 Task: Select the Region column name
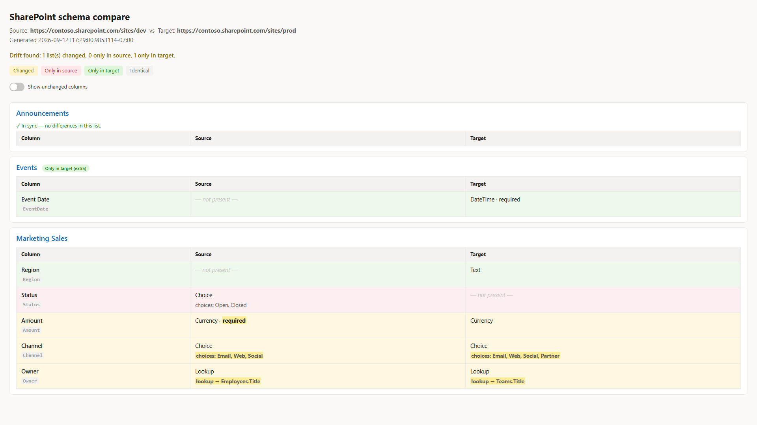(30, 270)
